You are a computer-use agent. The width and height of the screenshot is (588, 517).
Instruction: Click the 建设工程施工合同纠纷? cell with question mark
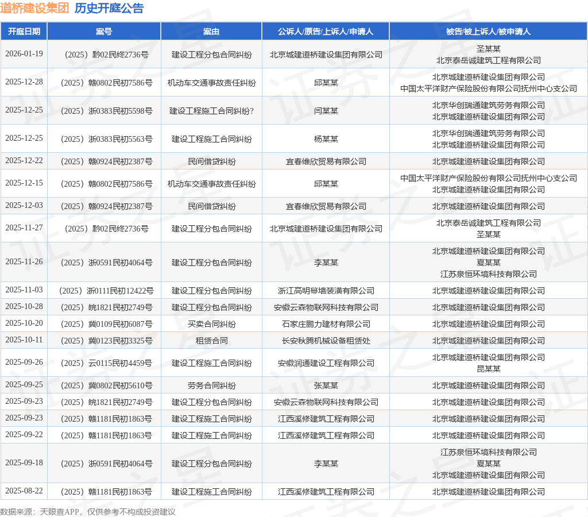[211, 111]
